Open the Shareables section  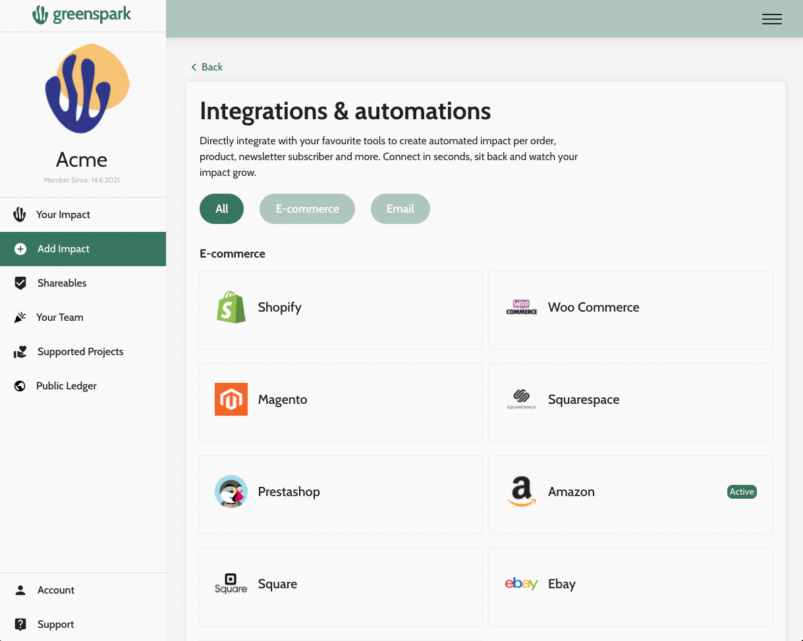coord(83,283)
